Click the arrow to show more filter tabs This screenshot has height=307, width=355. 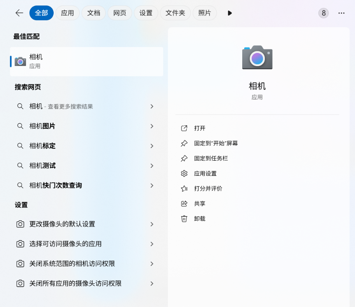tap(229, 13)
